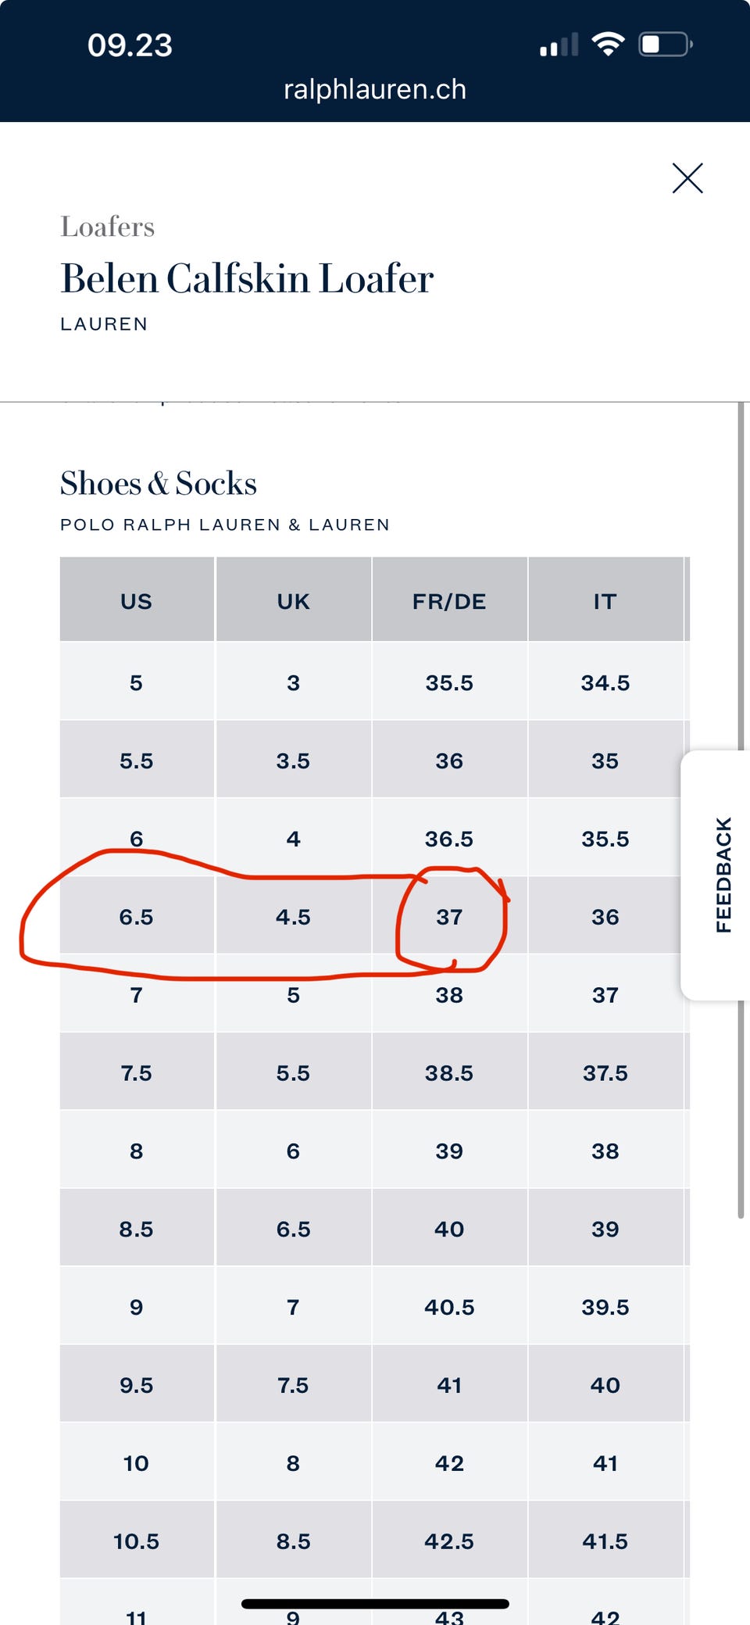Viewport: 750px width, 1625px height.
Task: Close the size guide with X icon
Action: (x=687, y=178)
